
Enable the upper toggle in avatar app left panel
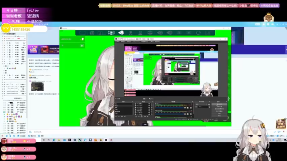(82, 39)
